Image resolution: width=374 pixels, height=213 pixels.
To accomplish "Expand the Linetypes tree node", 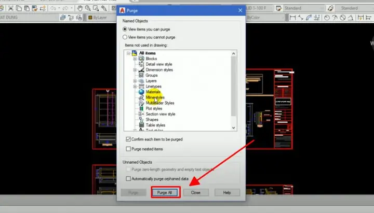I will (x=135, y=87).
